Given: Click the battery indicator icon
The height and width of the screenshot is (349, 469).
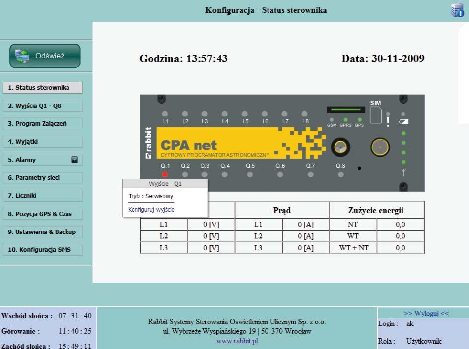Looking at the screenshot, I should (x=404, y=122).
